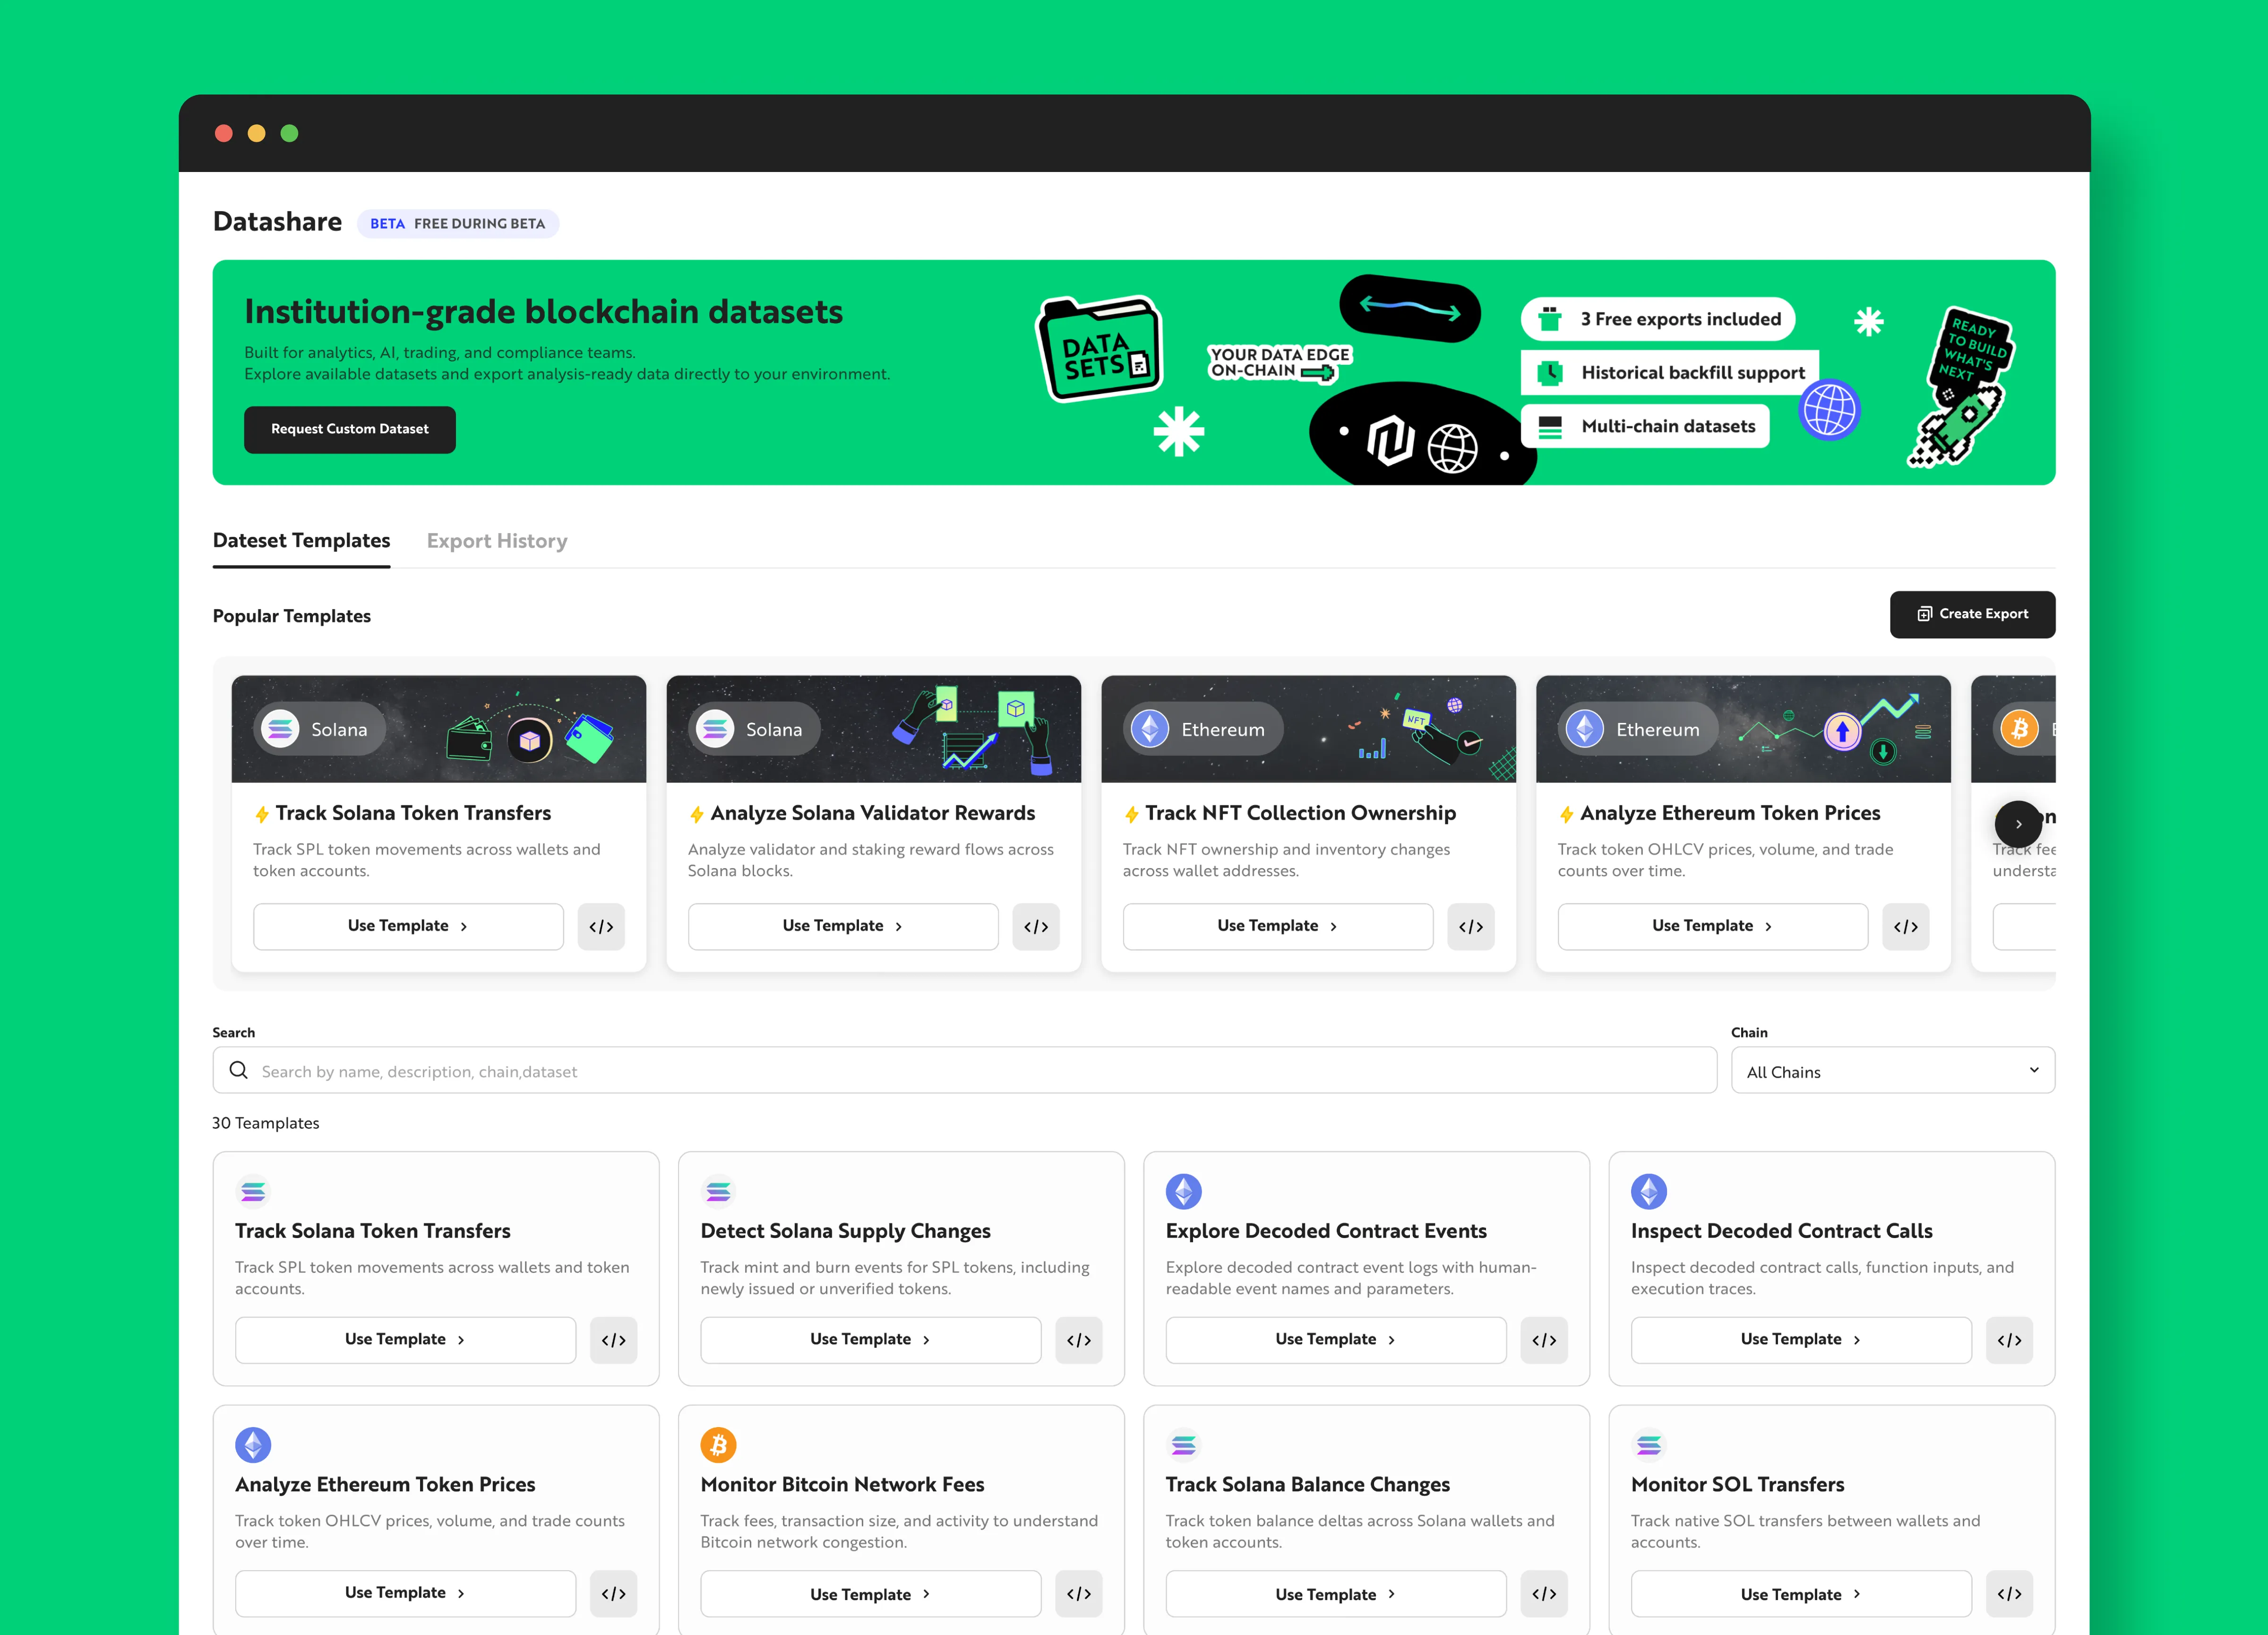The height and width of the screenshot is (1635, 2268).
Task: Open code view for Monitor SOL Transfers
Action: (x=2009, y=1594)
